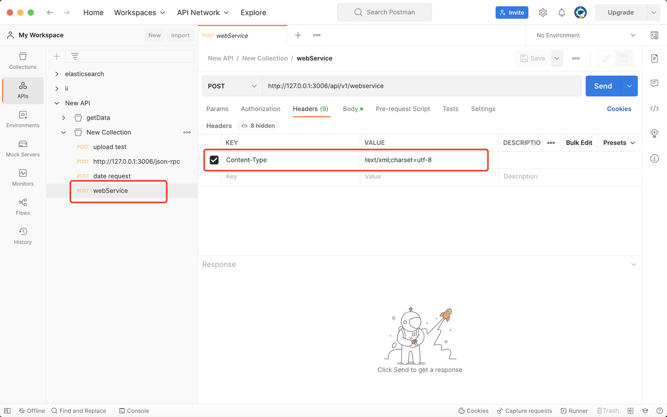The image size is (667, 417).
Task: Collapse the Response panel chevron
Action: pyautogui.click(x=634, y=264)
